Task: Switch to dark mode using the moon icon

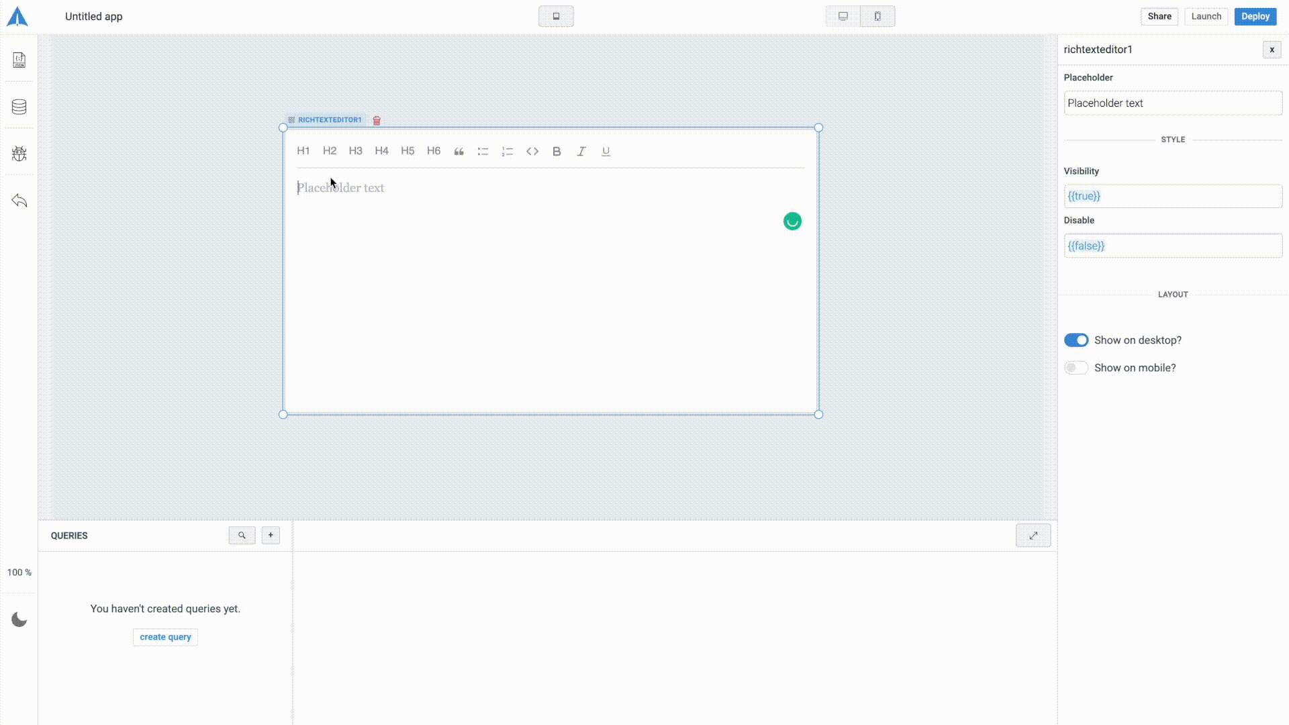Action: (19, 620)
